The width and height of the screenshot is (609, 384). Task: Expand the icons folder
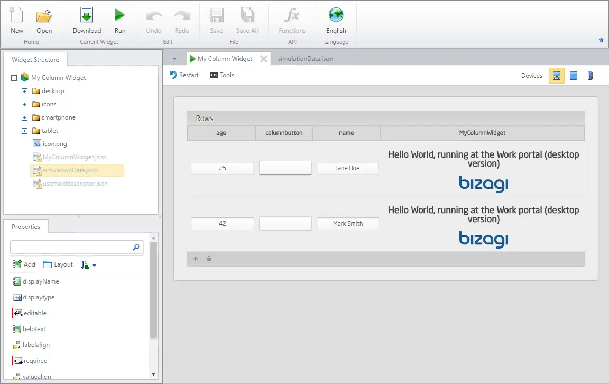click(x=24, y=104)
